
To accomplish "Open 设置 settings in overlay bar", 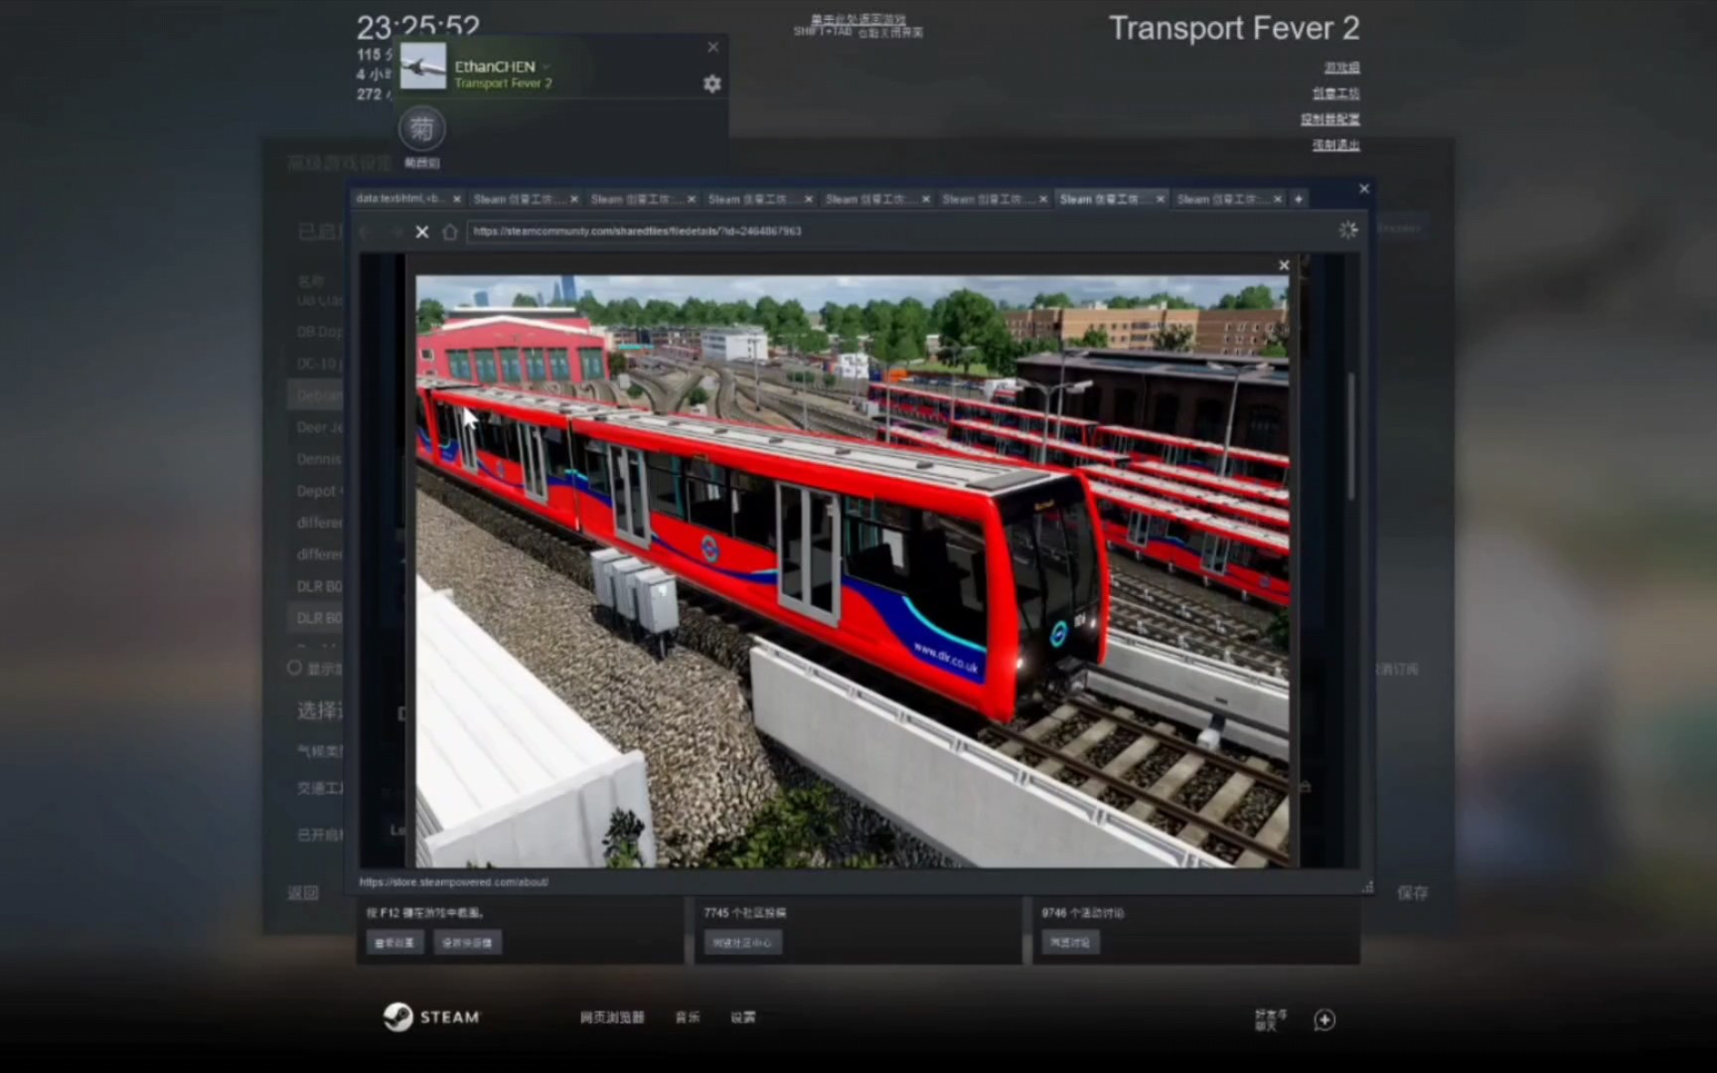I will 743,1017.
